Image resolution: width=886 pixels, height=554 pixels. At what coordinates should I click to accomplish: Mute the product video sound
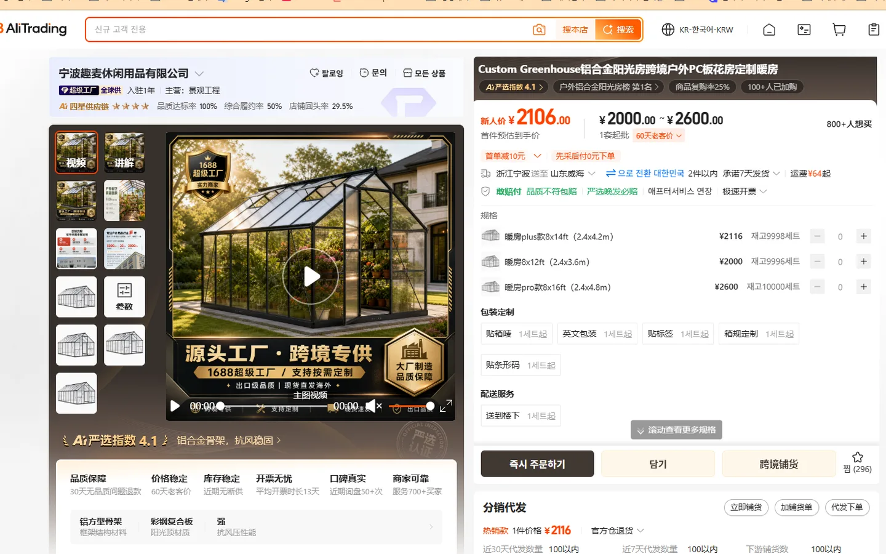point(373,406)
